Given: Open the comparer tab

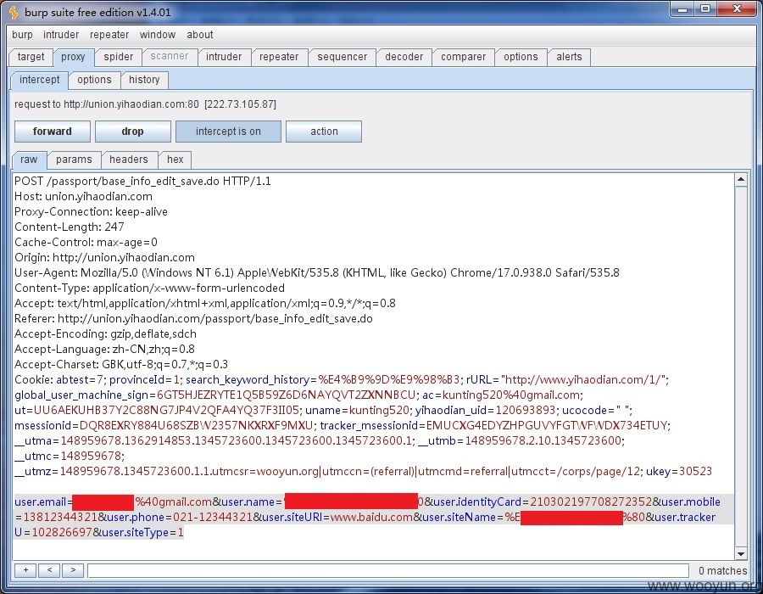Looking at the screenshot, I should [x=463, y=57].
